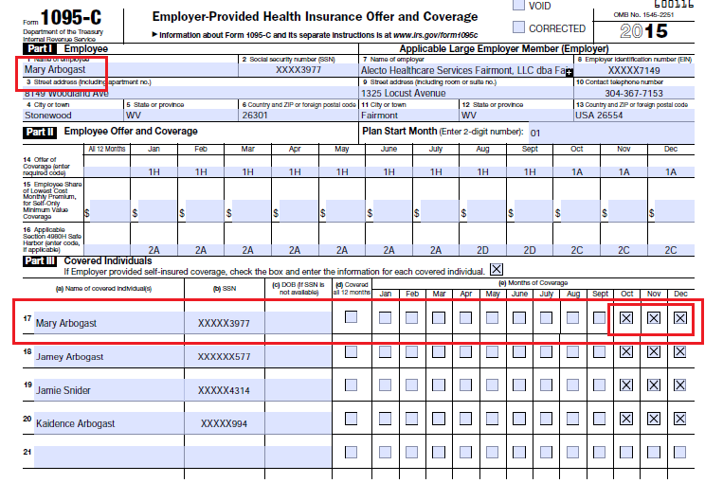This screenshot has height=483, width=705.
Task: Click the EIN field XXXXX7149
Action: coord(634,70)
